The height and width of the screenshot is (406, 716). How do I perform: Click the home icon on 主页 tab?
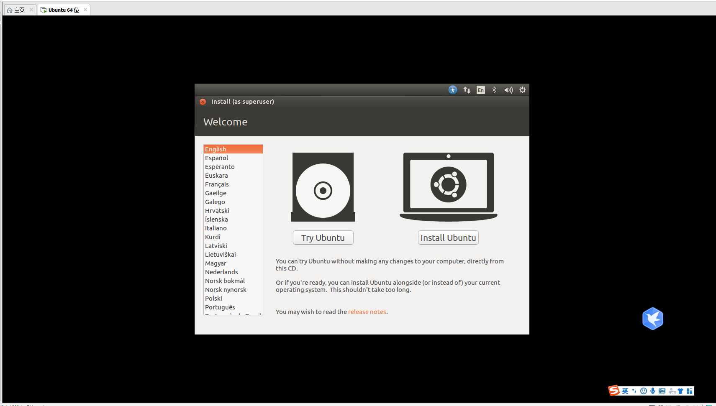click(10, 10)
